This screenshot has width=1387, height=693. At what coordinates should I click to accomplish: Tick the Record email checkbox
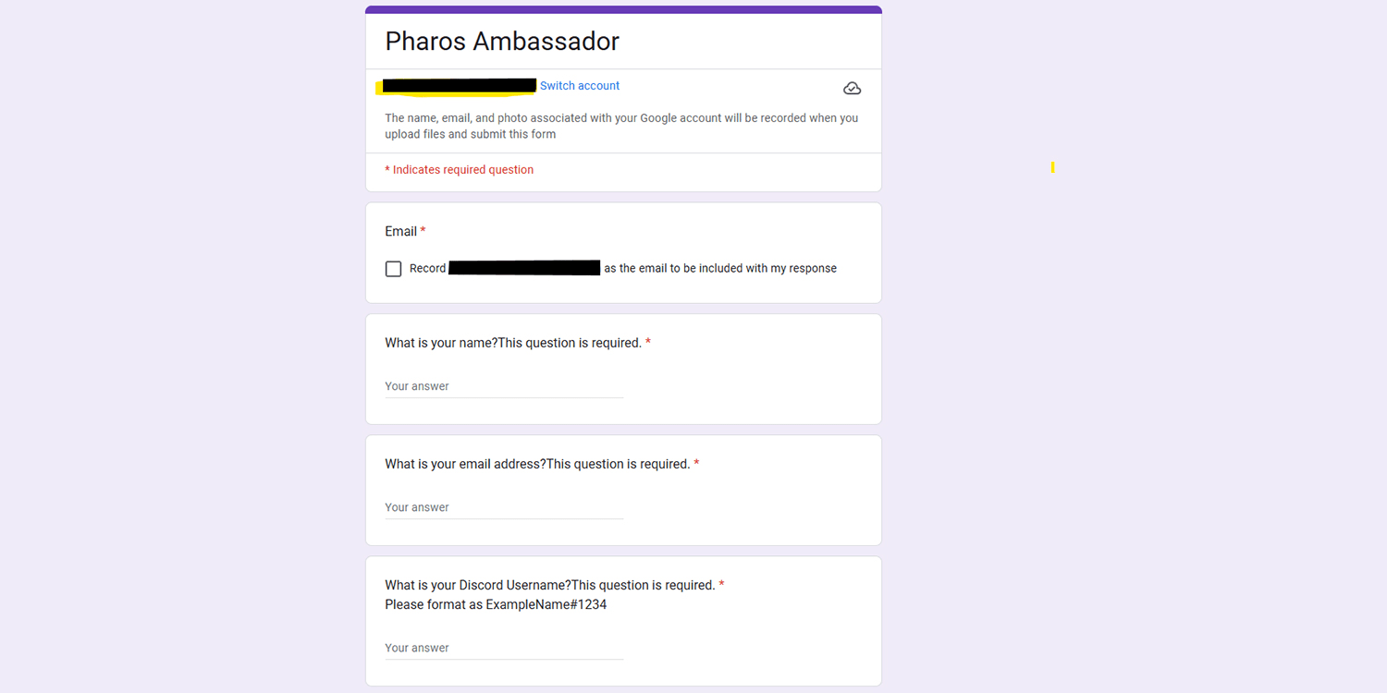[x=393, y=269]
